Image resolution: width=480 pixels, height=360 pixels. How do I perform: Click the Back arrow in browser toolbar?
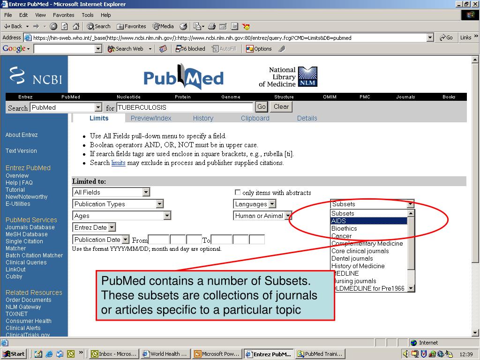click(13, 26)
